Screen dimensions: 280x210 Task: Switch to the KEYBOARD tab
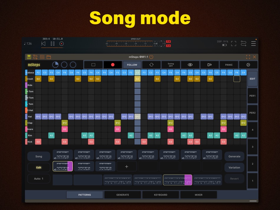point(161,195)
